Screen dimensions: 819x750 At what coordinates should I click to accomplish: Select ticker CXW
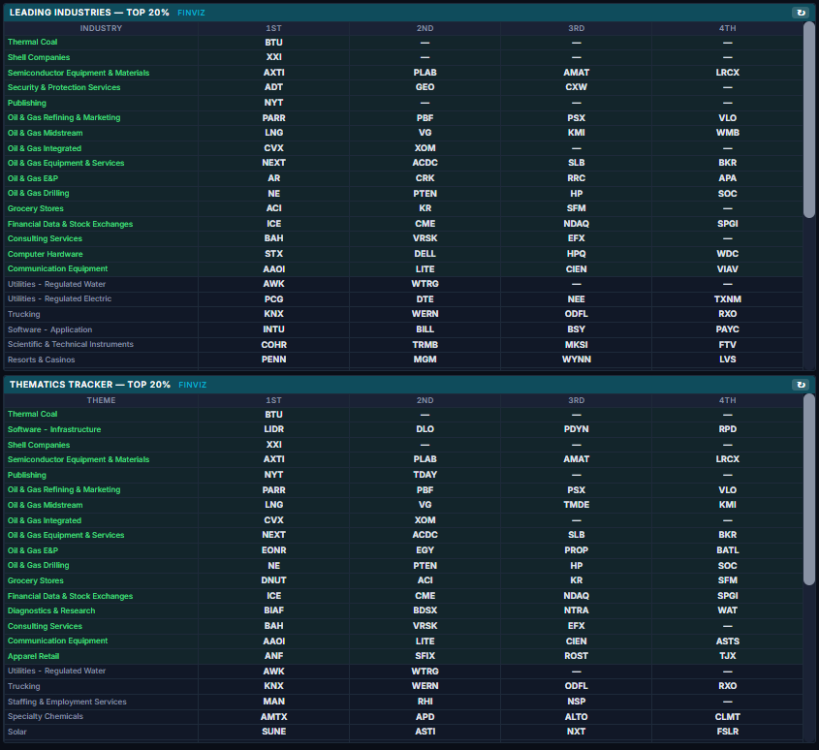click(x=576, y=87)
